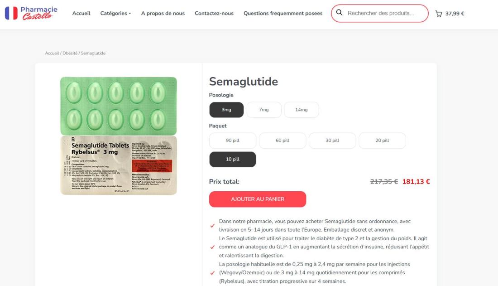Click the Ajouter au panier button
This screenshot has width=498, height=286.
(258, 199)
